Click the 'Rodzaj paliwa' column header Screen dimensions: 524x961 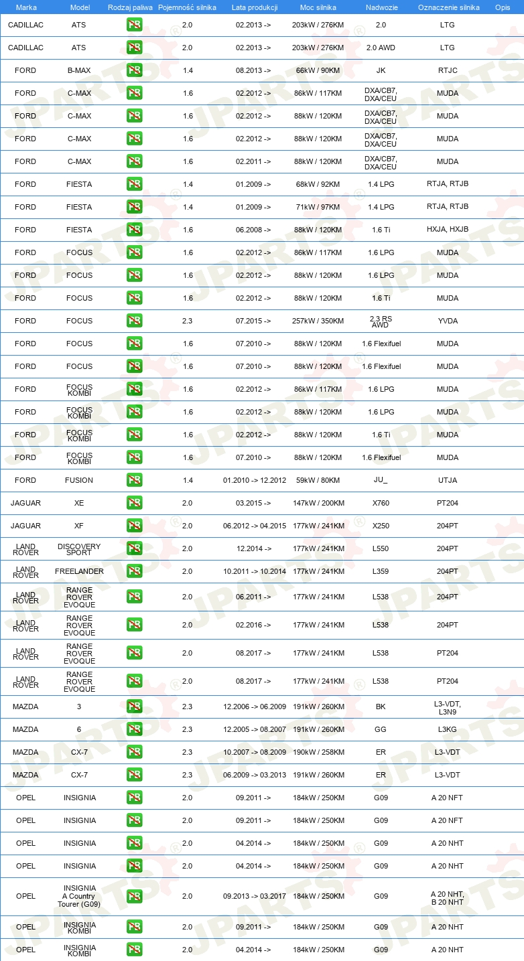pos(130,7)
